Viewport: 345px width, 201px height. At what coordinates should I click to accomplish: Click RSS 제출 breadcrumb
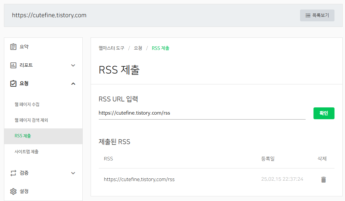[161, 48]
